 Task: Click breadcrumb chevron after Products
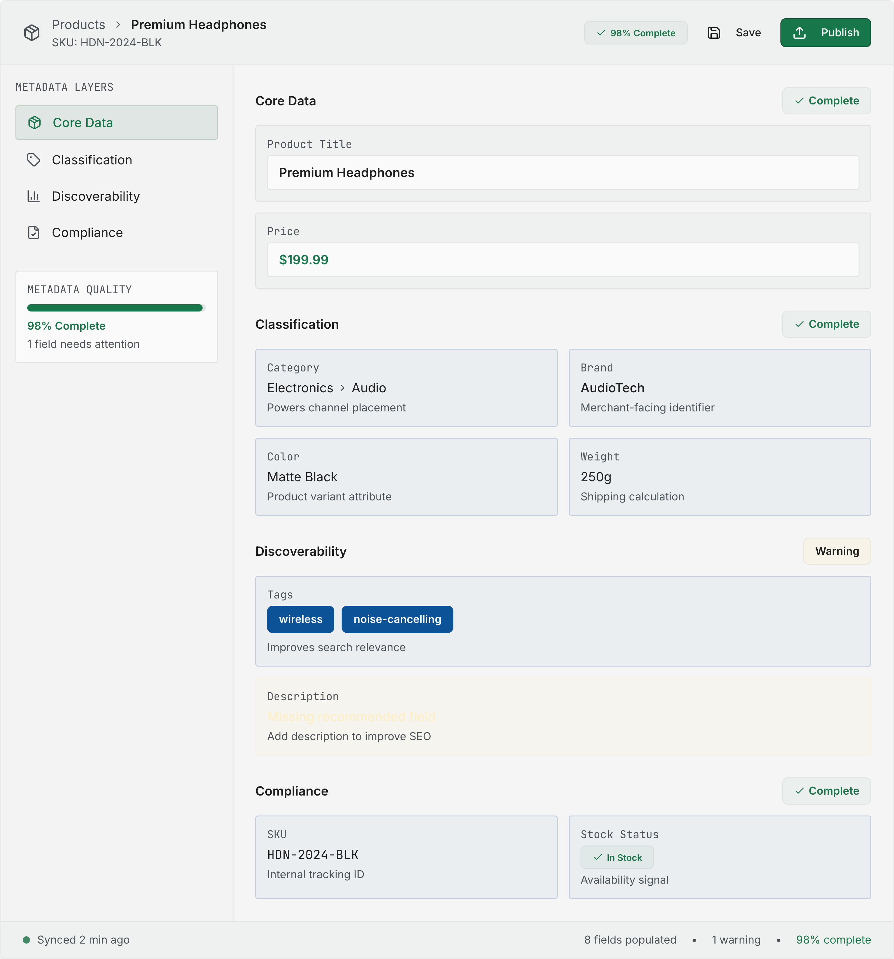(118, 25)
